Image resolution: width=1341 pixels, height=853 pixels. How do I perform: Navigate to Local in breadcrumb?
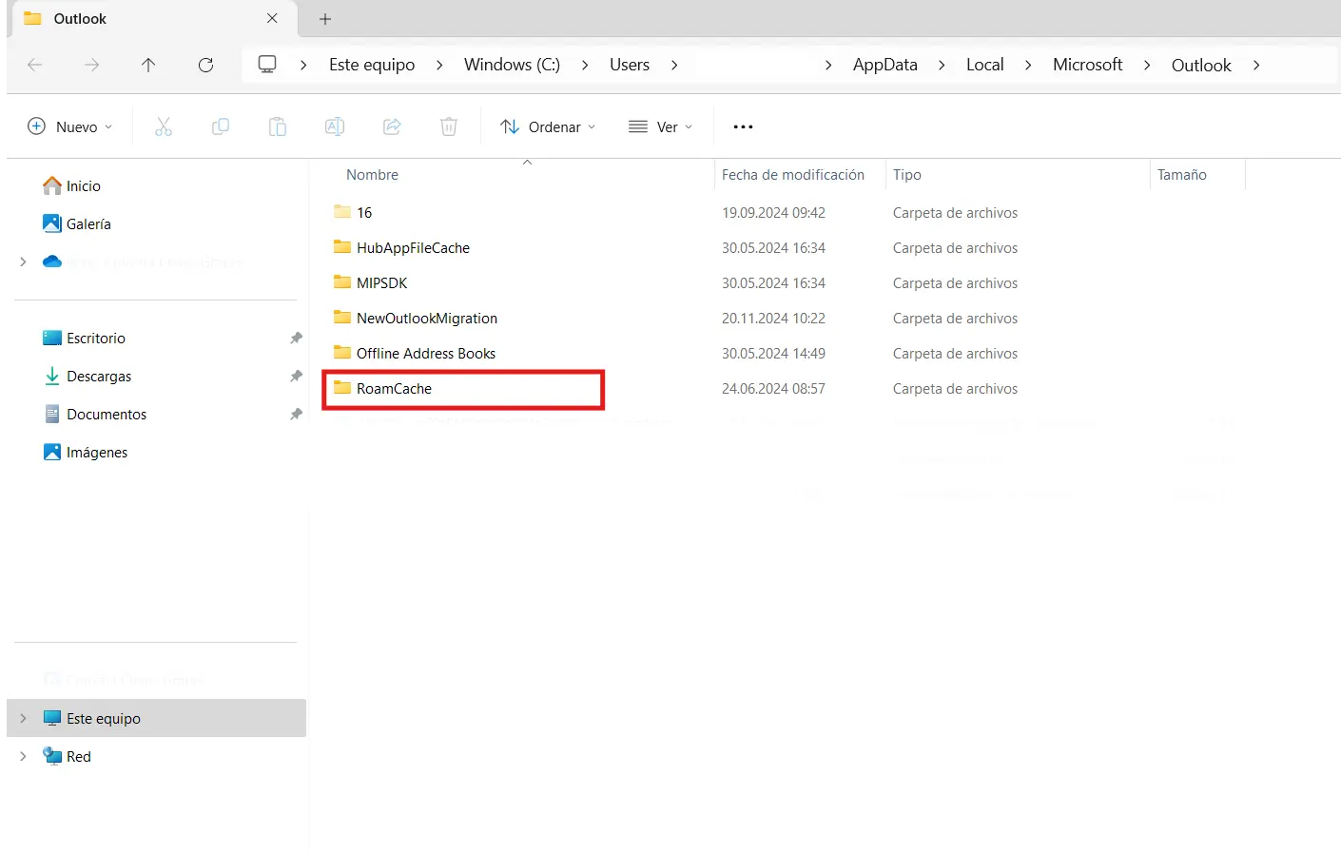point(985,65)
